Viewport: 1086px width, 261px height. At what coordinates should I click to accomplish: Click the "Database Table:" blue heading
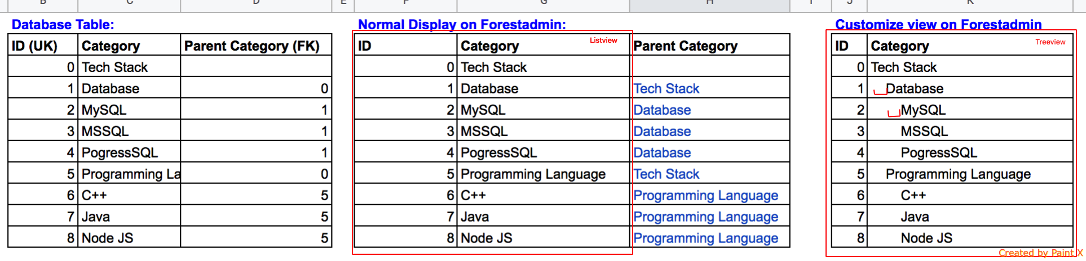click(63, 25)
